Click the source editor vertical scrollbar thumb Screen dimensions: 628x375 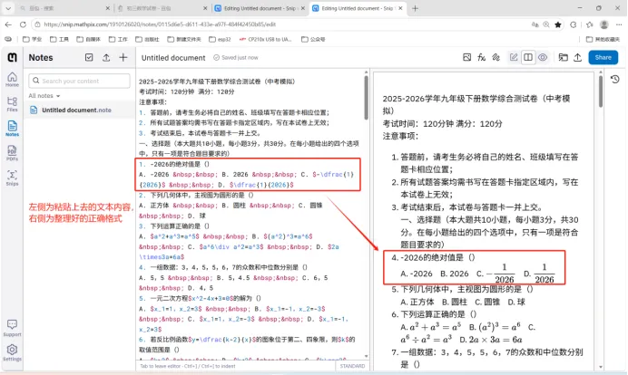(366, 97)
